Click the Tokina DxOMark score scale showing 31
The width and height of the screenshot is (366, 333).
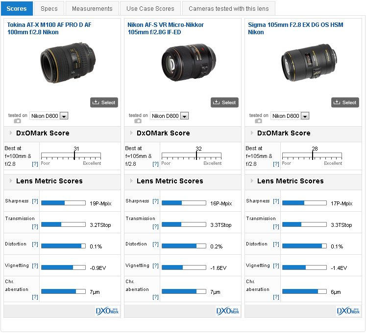tap(71, 156)
